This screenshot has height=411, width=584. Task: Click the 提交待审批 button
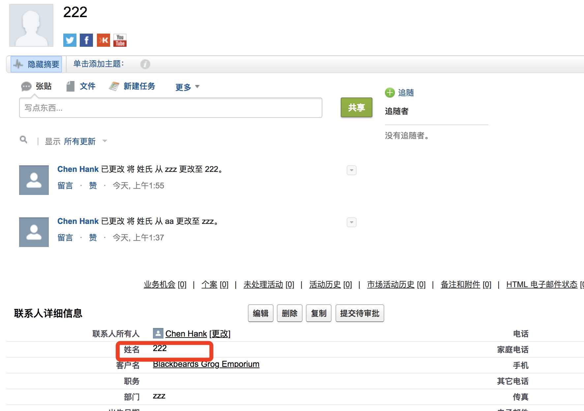(x=360, y=313)
